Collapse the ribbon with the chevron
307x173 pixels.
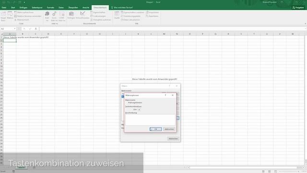pos(305,24)
